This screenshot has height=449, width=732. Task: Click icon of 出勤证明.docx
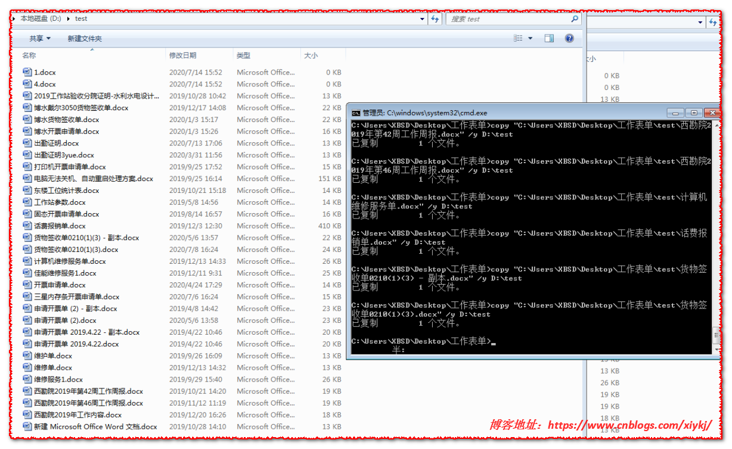point(27,143)
